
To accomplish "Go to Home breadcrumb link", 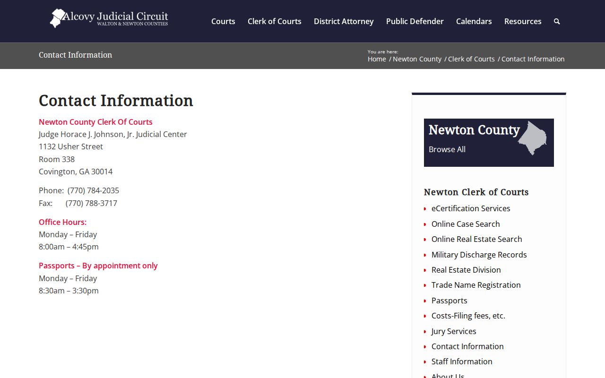I will pos(377,59).
